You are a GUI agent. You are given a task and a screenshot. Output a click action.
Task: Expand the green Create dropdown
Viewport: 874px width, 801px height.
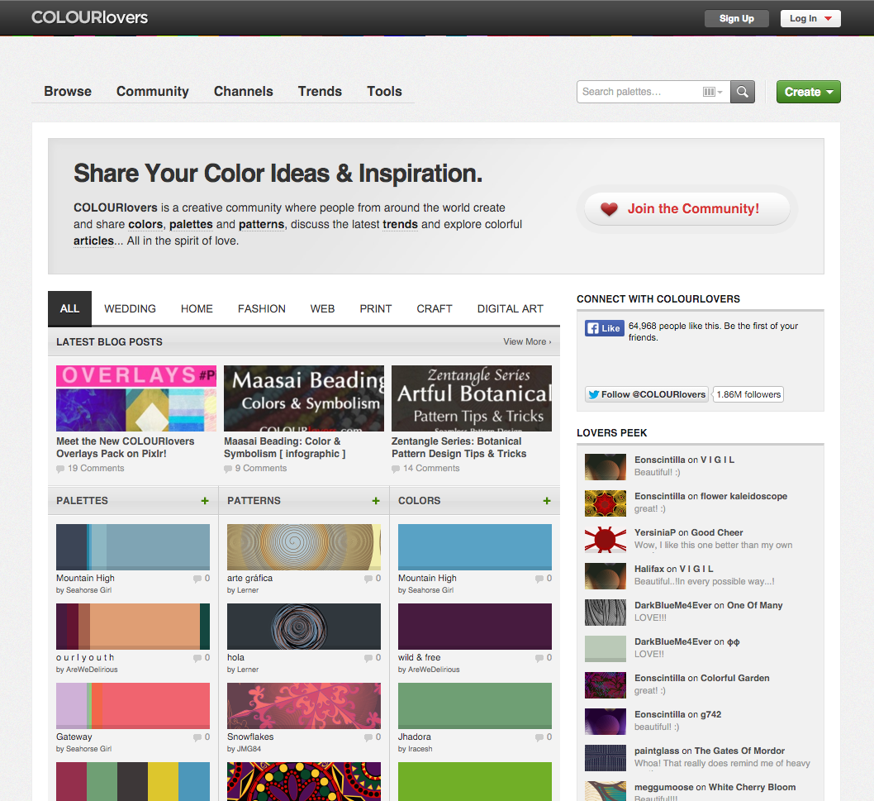pos(808,92)
